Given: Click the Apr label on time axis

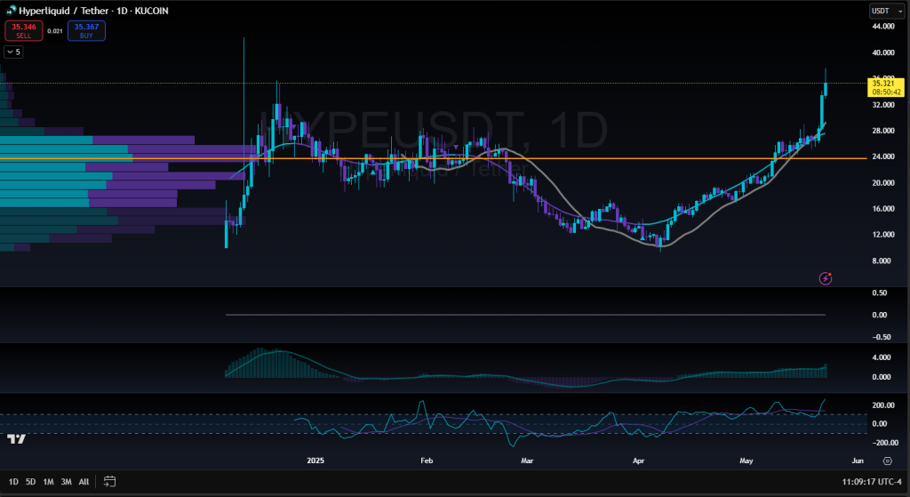Looking at the screenshot, I should (638, 461).
